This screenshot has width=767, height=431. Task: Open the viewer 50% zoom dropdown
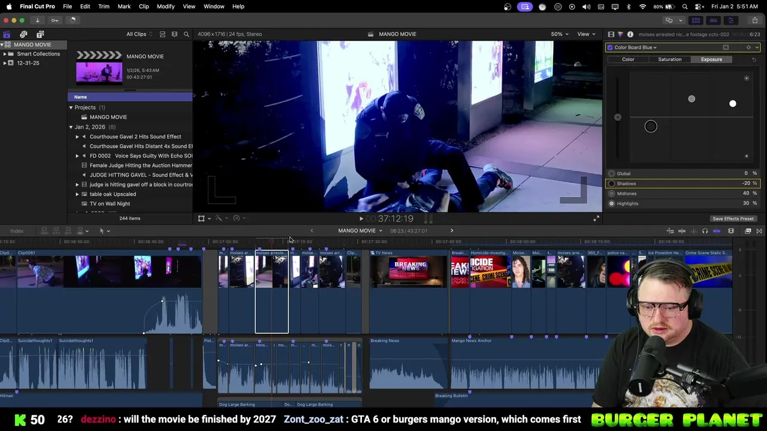[560, 34]
